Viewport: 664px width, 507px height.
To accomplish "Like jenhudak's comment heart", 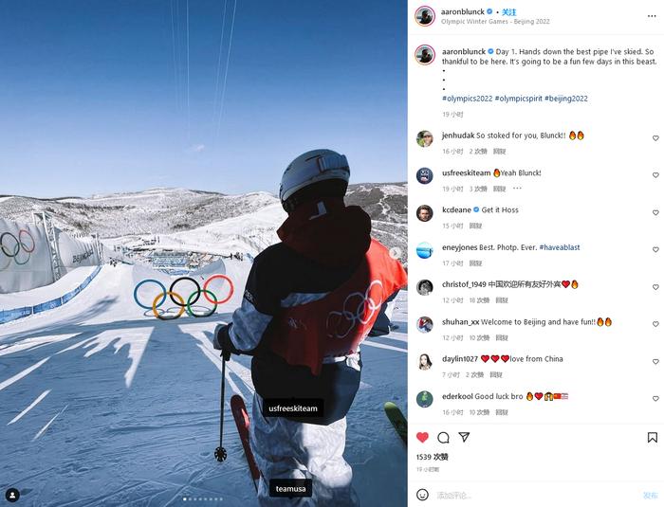I will click(x=655, y=138).
